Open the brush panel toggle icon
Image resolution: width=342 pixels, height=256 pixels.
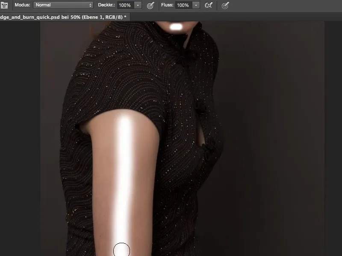point(4,5)
